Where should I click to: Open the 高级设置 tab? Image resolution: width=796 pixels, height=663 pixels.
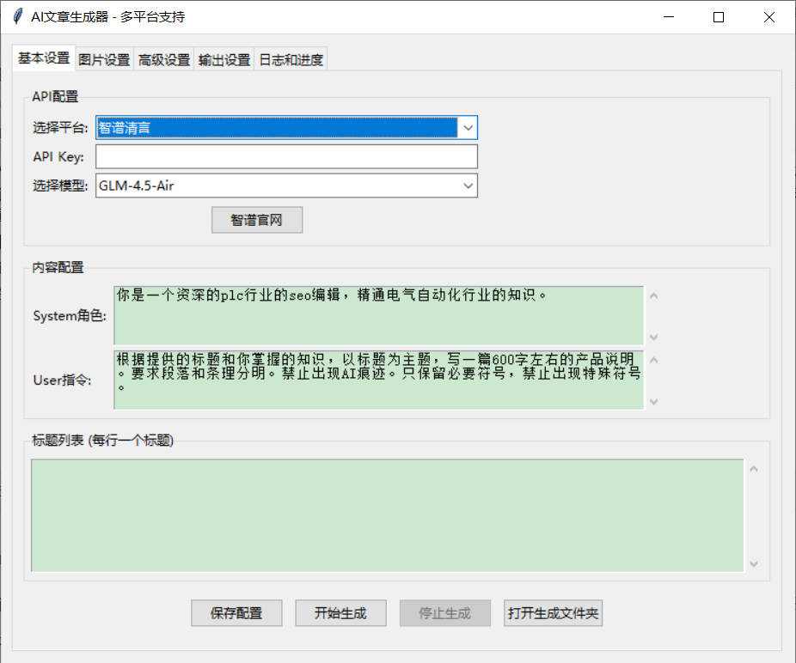click(x=164, y=59)
